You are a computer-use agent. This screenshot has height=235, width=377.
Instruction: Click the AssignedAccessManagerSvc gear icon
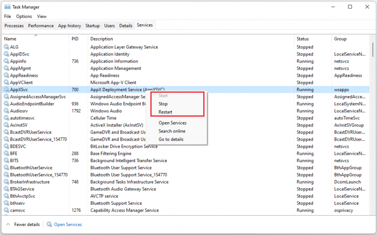click(x=6, y=97)
